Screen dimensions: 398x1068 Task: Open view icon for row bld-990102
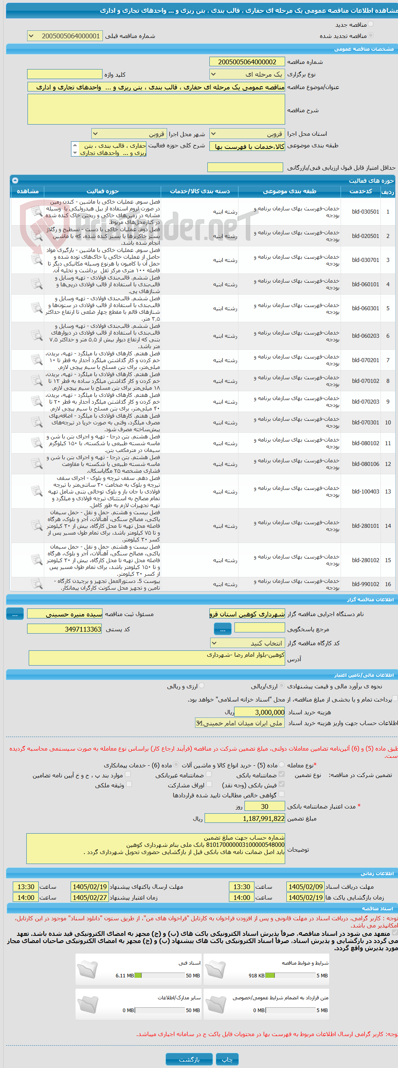pos(36,584)
